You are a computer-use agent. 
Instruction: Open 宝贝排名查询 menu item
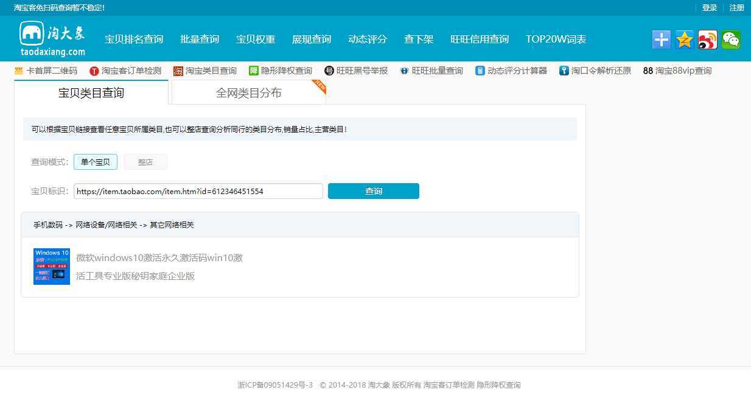134,39
